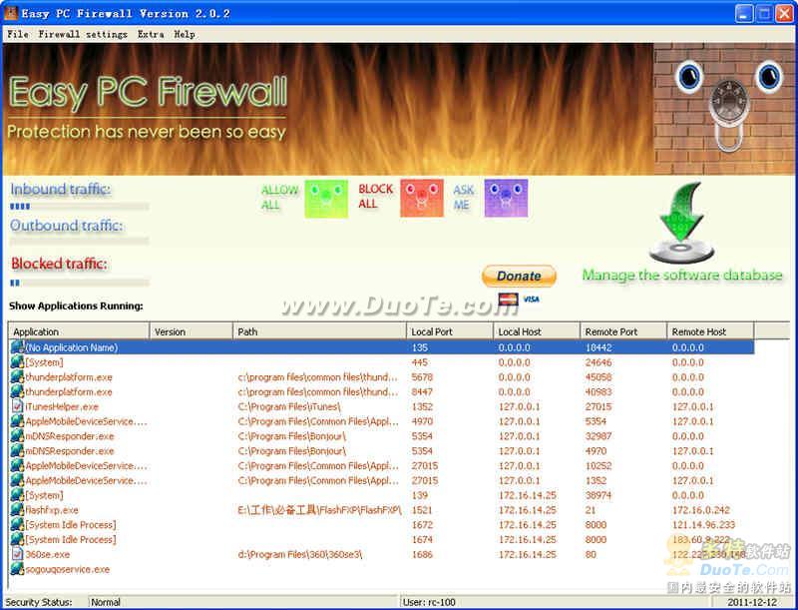The height and width of the screenshot is (610, 798).
Task: Sort by Version column header
Action: tap(191, 331)
